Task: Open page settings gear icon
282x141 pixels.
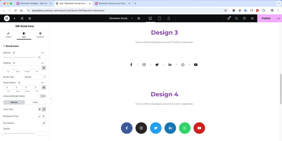Action: pyautogui.click(x=139, y=18)
